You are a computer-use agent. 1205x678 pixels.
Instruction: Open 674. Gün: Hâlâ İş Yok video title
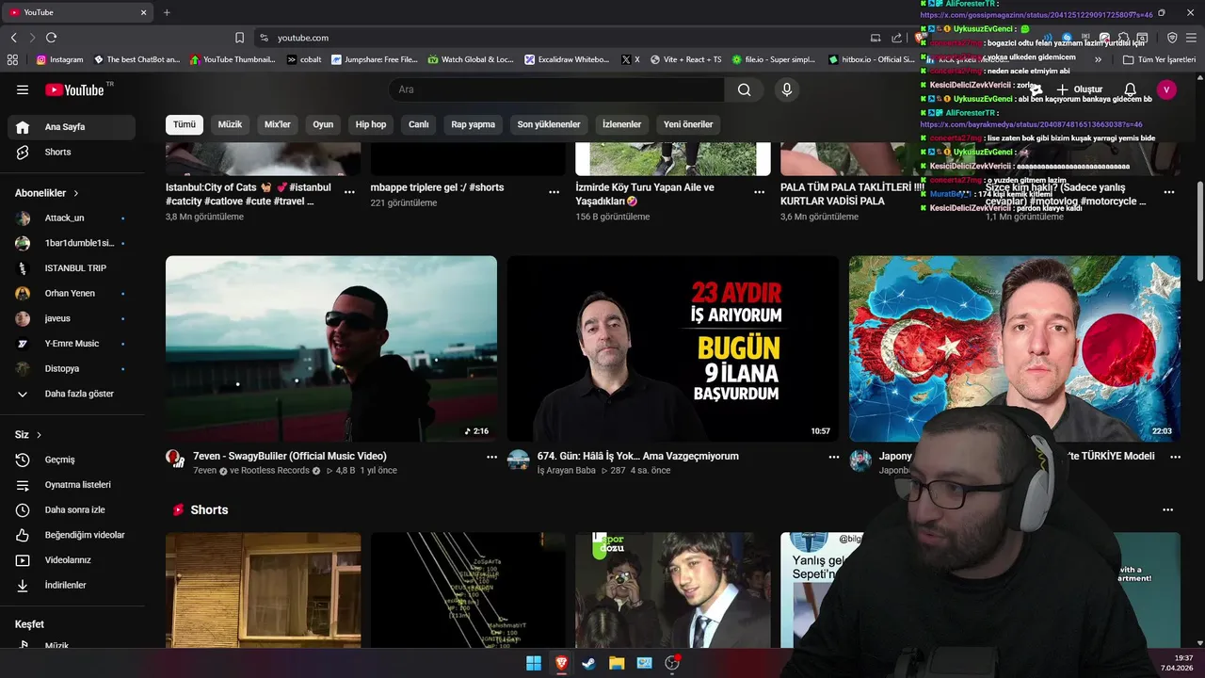click(638, 456)
